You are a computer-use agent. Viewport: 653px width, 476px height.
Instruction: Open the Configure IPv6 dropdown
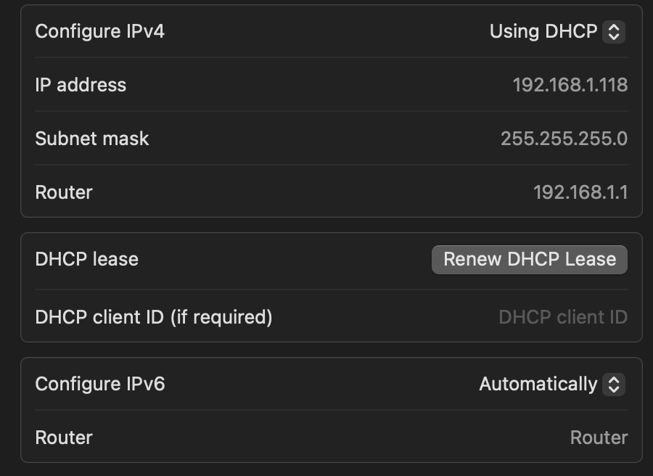(551, 384)
